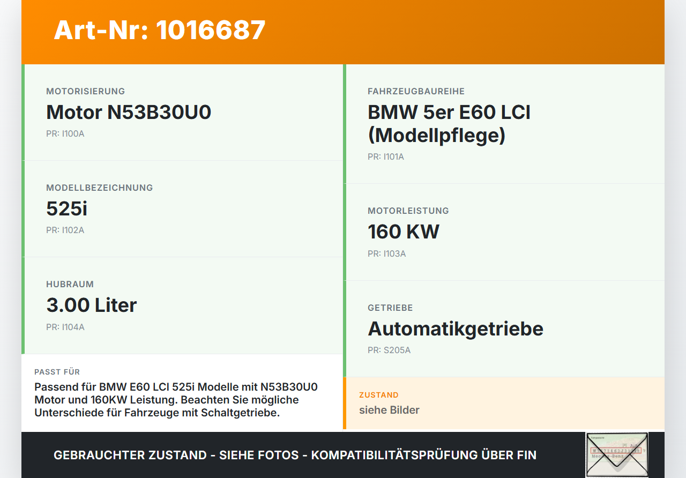The image size is (686, 478).
Task: Select the 'siehe Bilder' condition text
Action: (389, 410)
